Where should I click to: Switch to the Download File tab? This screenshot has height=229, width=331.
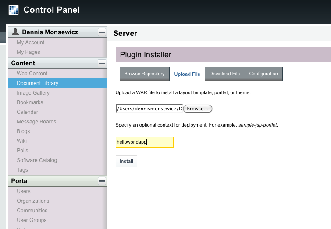pos(224,74)
